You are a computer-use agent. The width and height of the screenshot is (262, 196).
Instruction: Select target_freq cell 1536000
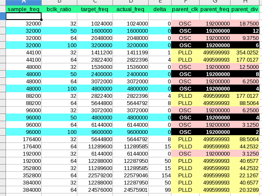95,67
